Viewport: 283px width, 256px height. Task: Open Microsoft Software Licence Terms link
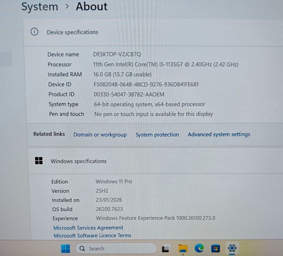point(92,235)
